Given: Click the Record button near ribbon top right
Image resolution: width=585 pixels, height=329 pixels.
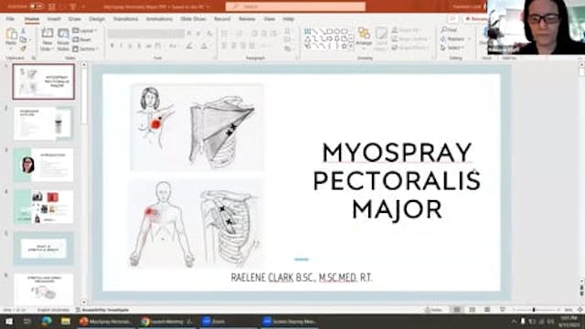Looking at the screenshot, I should (x=476, y=18).
